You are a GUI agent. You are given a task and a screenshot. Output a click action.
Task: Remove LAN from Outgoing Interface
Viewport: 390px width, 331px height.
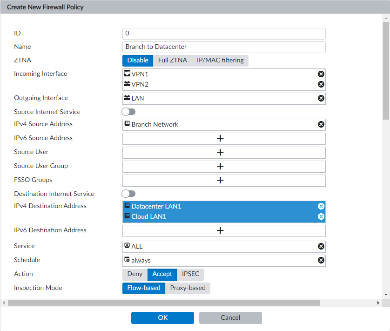coord(320,98)
